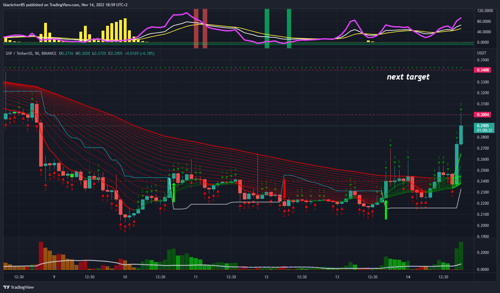The height and width of the screenshot is (293, 500).
Task: Click the high value H0.3020 in the legend
Action: pos(83,53)
